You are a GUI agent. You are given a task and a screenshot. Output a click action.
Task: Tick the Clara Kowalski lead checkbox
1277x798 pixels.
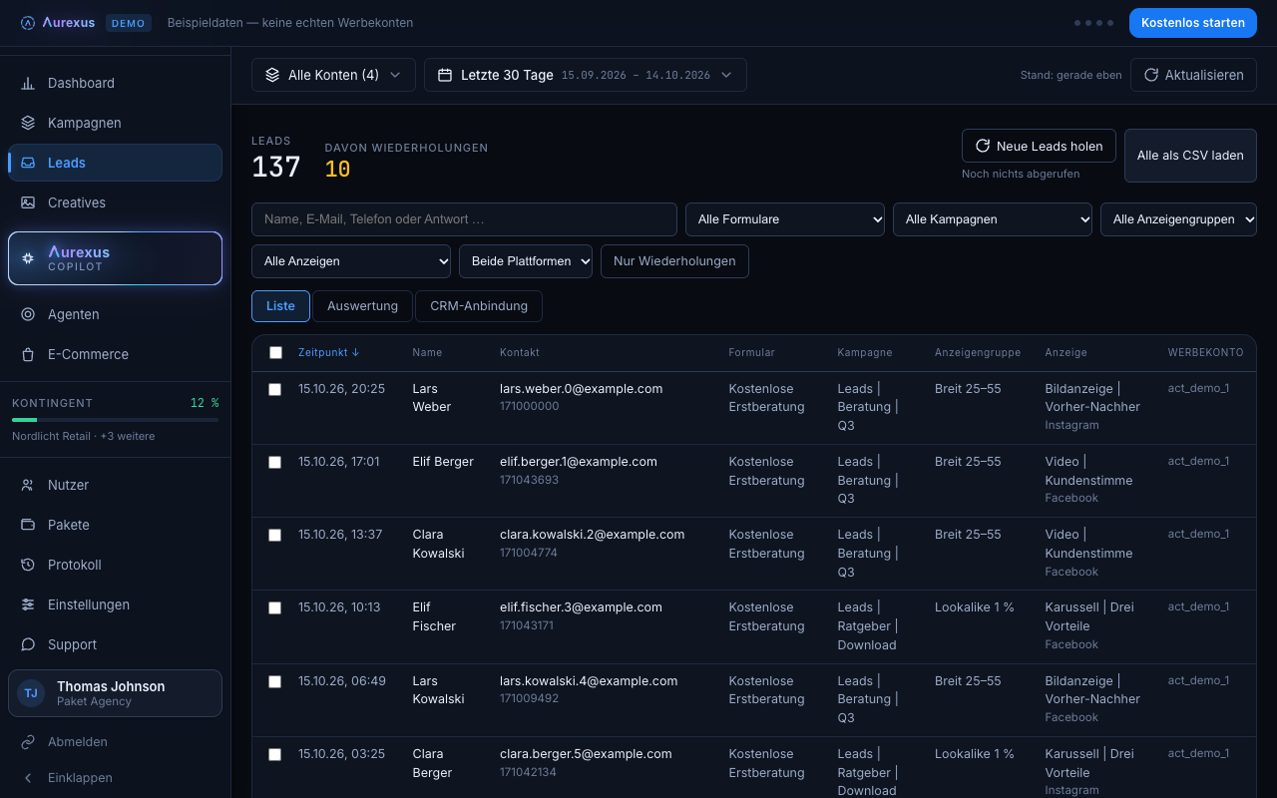(274, 535)
